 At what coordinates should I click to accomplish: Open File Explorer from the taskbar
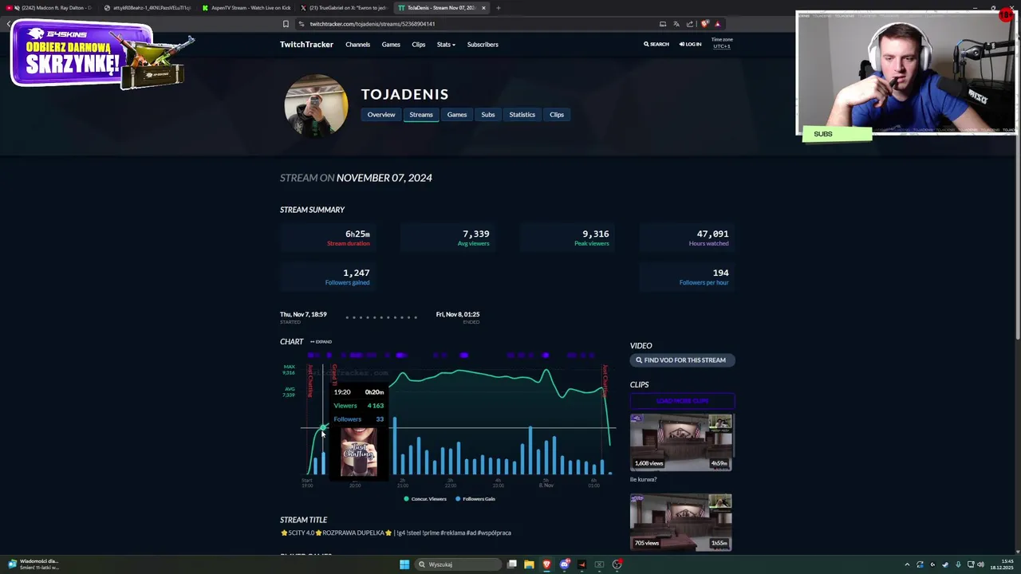coord(529,564)
